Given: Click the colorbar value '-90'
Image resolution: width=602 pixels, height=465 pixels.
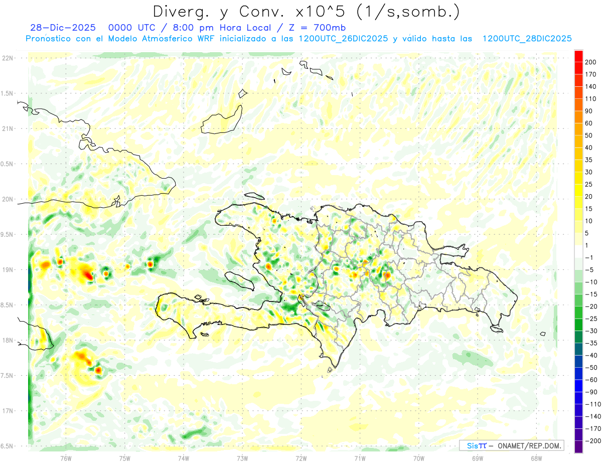Looking at the screenshot, I should pyautogui.click(x=591, y=392).
